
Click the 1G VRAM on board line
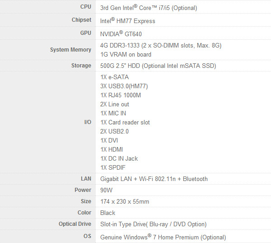coord(126,55)
